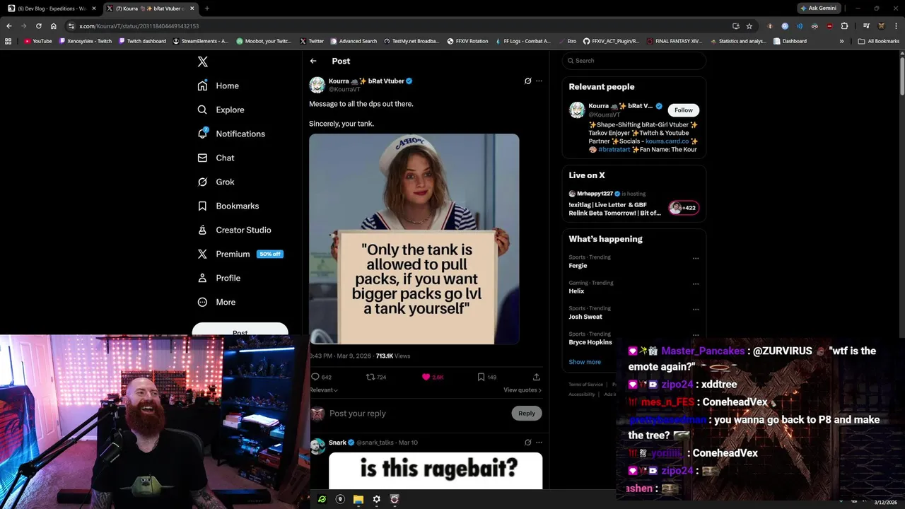
Task: Open the Stranger Things meme image
Action: coord(414,239)
